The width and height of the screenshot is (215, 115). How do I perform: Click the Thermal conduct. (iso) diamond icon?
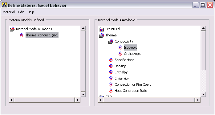tap(22, 35)
